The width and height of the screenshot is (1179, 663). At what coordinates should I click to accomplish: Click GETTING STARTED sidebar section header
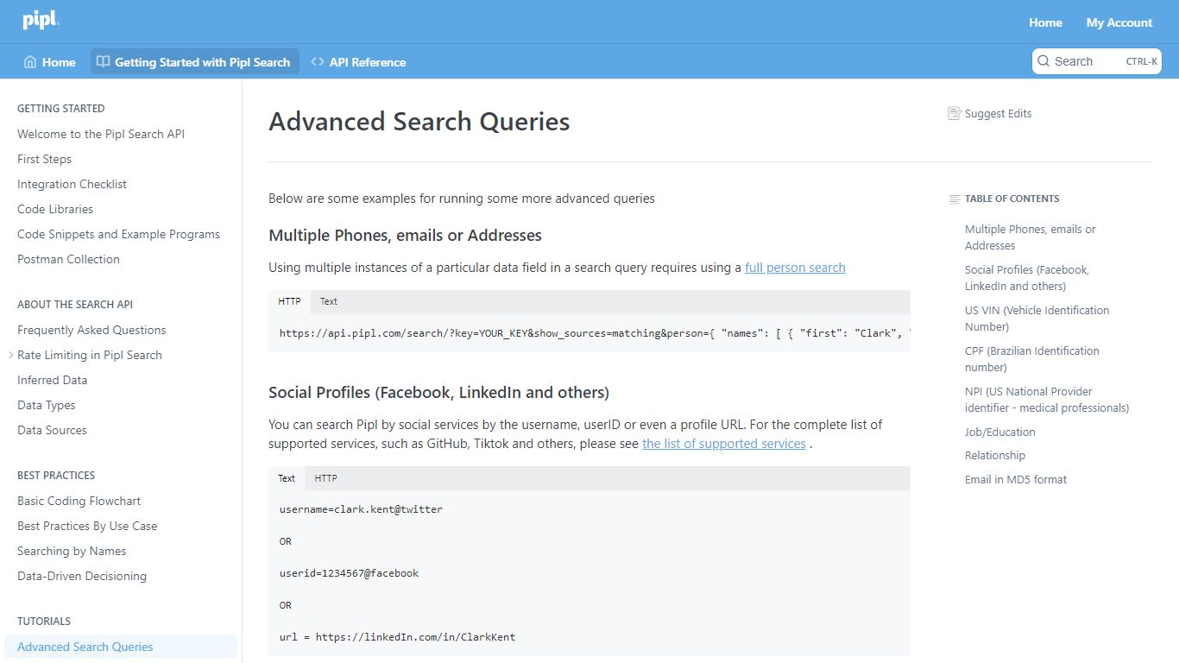point(60,109)
